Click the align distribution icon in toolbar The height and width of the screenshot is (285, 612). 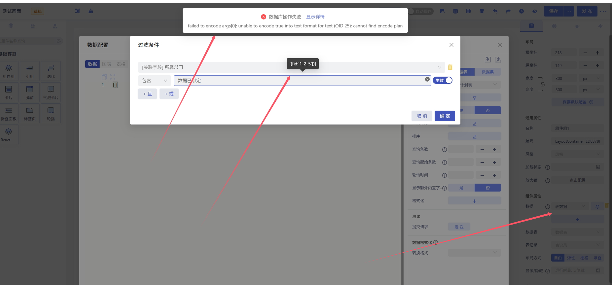click(469, 11)
